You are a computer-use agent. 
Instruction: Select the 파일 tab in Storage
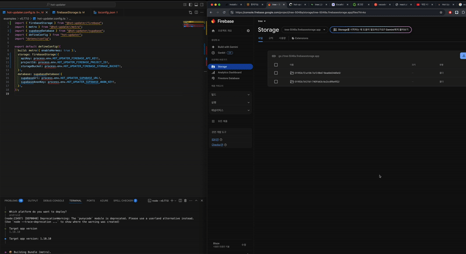tap(260, 38)
